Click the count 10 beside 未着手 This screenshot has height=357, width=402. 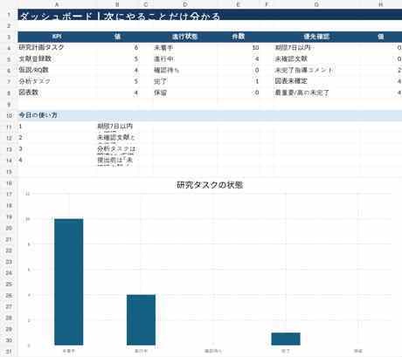(x=255, y=47)
